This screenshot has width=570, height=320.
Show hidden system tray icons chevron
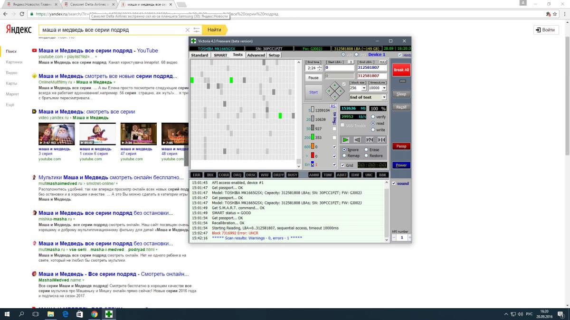point(505,314)
